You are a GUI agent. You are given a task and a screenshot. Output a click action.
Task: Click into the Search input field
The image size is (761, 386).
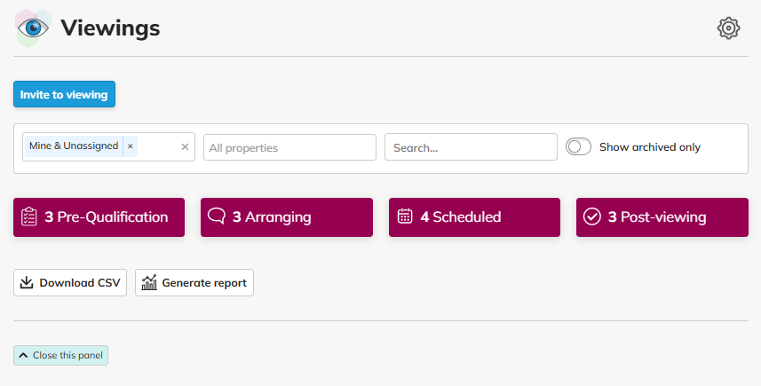pyautogui.click(x=471, y=147)
